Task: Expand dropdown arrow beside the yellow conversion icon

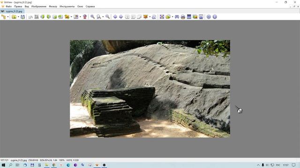Action: coord(71,17)
